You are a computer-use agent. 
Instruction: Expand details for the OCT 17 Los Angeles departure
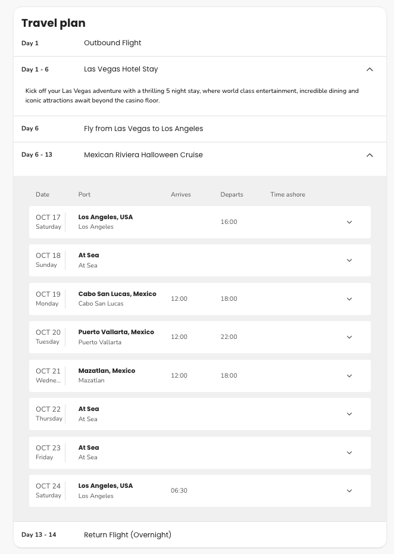349,222
